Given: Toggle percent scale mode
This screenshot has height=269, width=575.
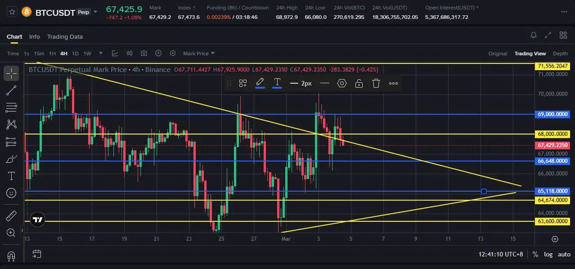Looking at the screenshot, I should coord(535,254).
